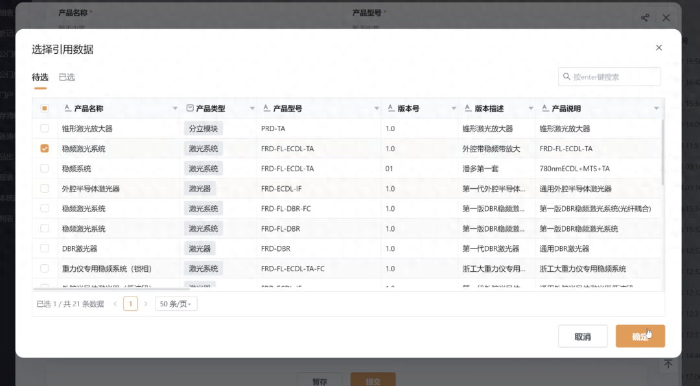Click the tag icon beside 产品类型 header
This screenshot has width=700, height=386.
click(189, 108)
